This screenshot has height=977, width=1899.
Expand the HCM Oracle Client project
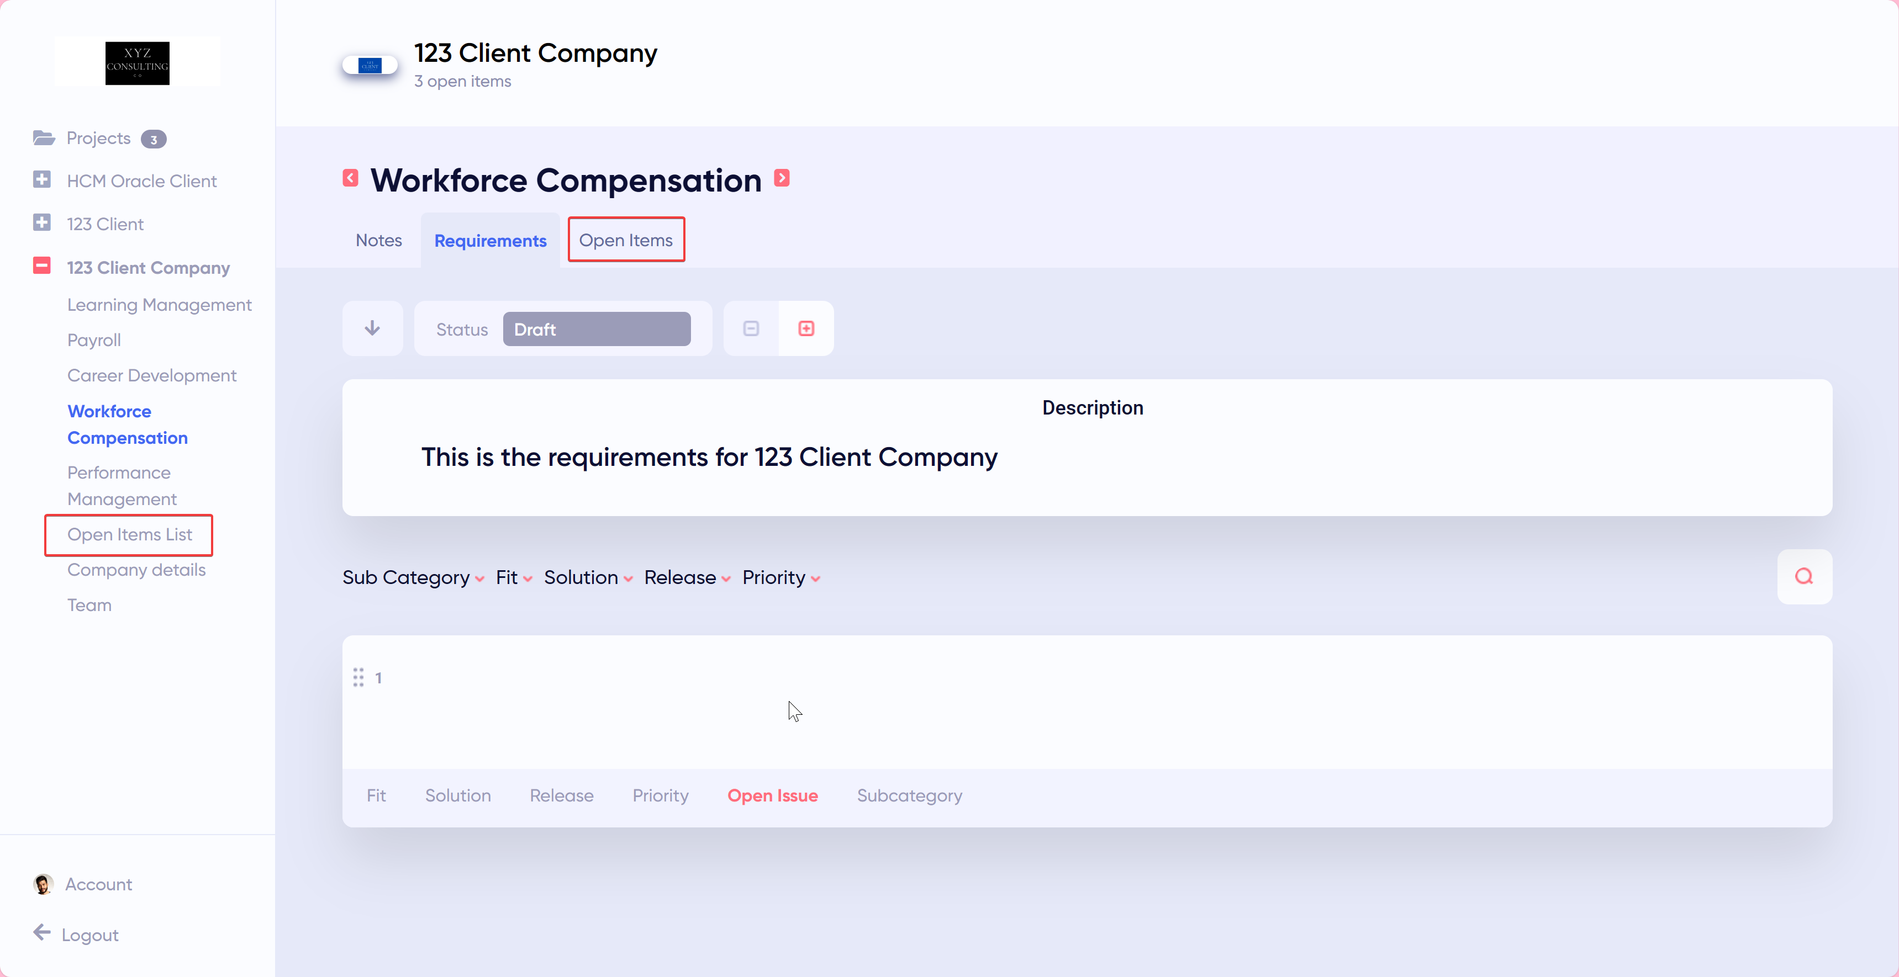point(42,180)
